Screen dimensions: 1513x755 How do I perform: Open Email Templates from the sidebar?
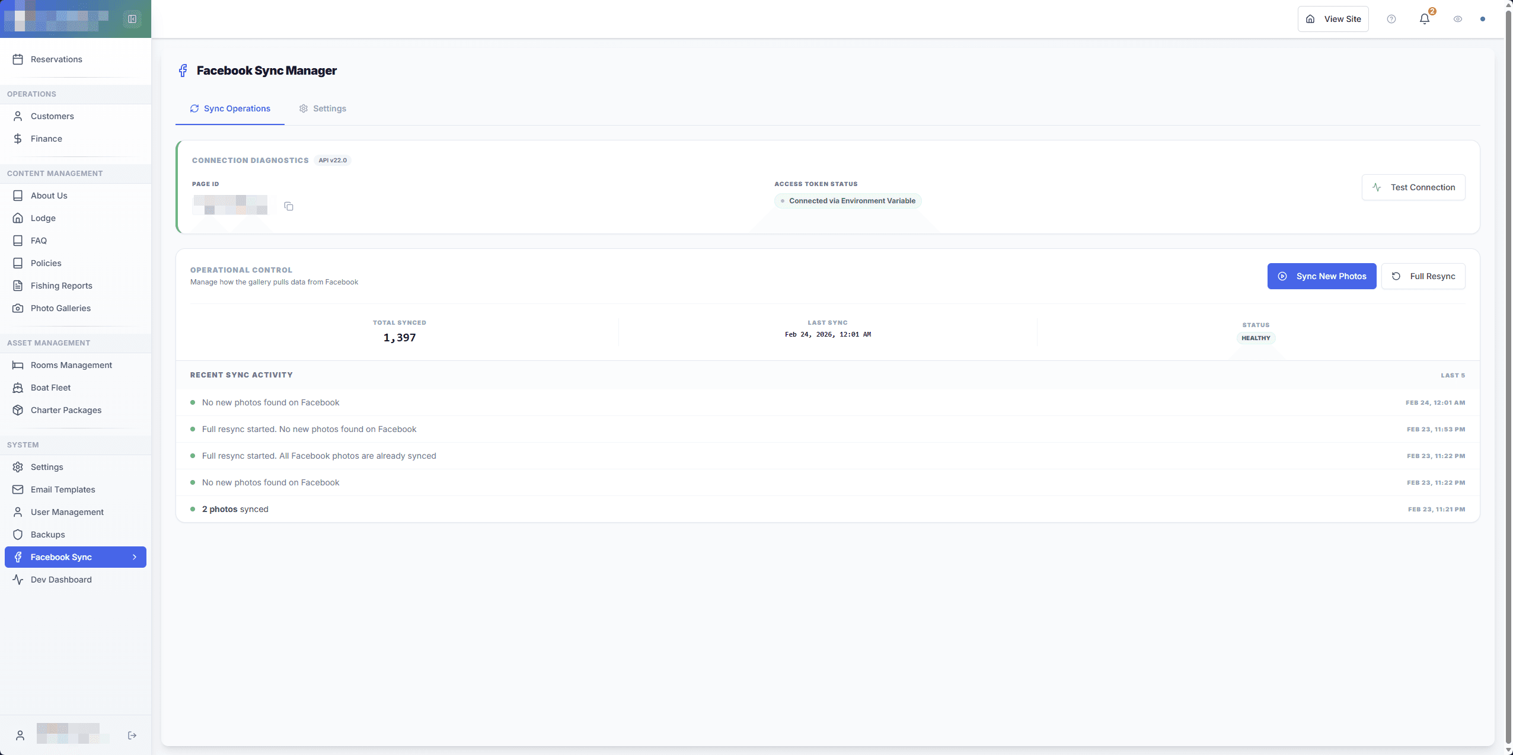pos(63,489)
